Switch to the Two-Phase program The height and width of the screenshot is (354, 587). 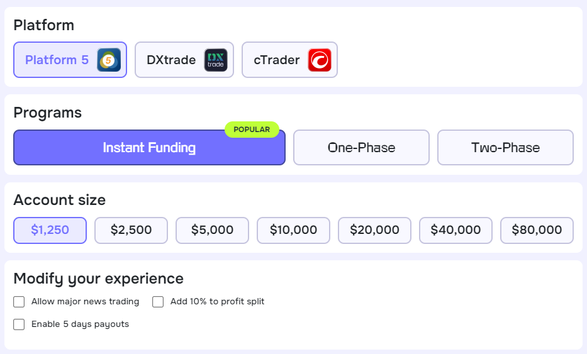point(505,148)
